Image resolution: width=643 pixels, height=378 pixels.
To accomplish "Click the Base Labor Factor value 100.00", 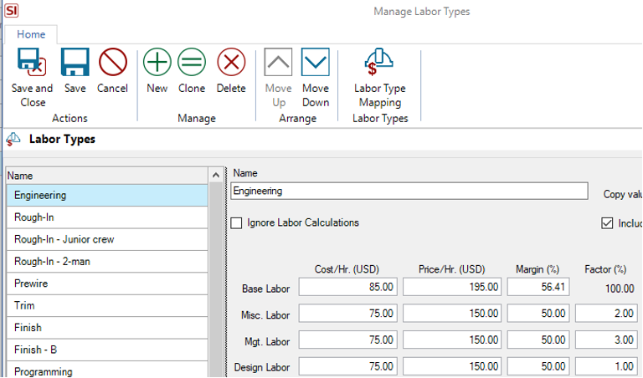I will click(620, 289).
